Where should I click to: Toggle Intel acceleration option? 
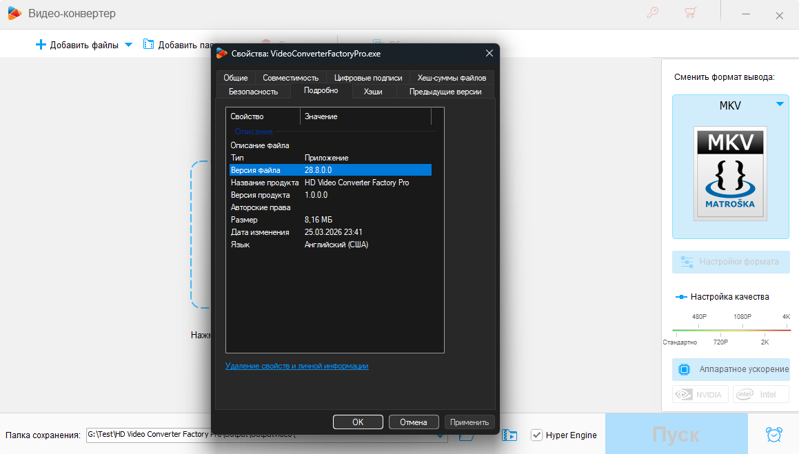[x=760, y=394]
